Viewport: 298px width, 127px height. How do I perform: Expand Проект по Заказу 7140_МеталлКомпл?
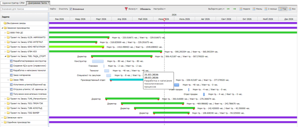(x=5, y=99)
